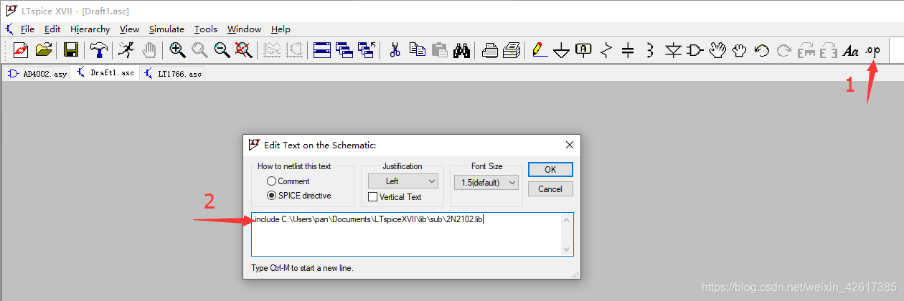Switch to LT1766.asc tab
This screenshot has height=301, width=904.
pyautogui.click(x=172, y=74)
